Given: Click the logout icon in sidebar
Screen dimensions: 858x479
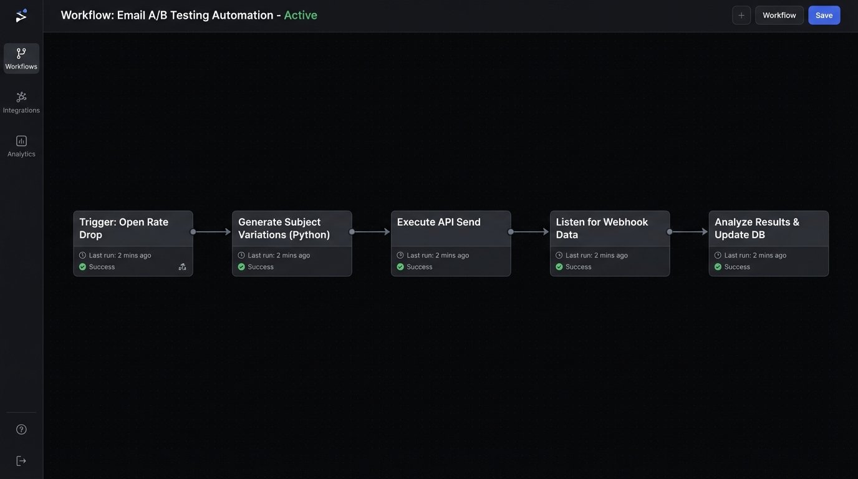Looking at the screenshot, I should [x=21, y=461].
